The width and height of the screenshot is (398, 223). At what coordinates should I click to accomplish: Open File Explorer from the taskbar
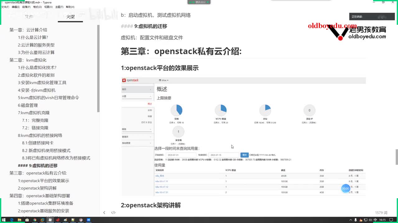(19, 220)
